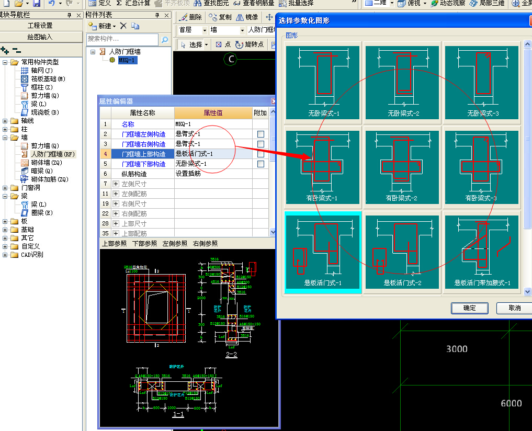Toggle 附加 checkbox for 门框墙下部构造
532x431 pixels.
[x=261, y=164]
